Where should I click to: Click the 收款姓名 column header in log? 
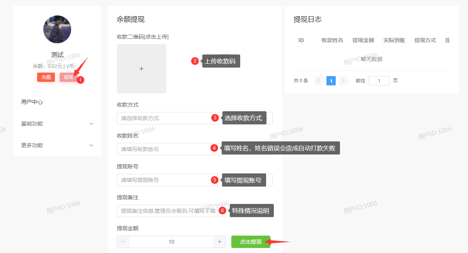pos(332,40)
